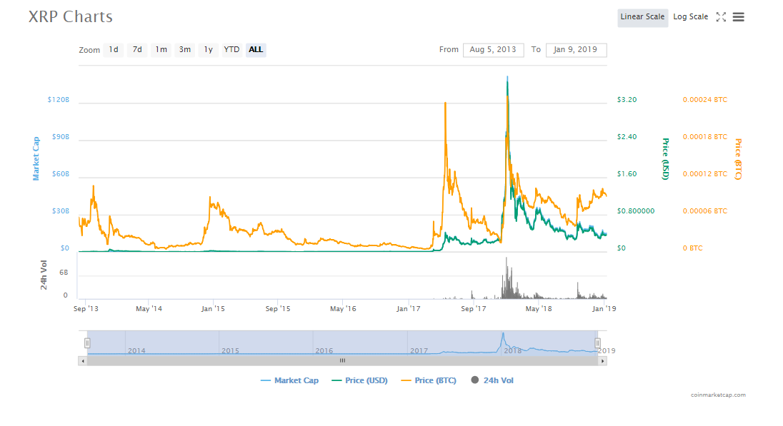This screenshot has height=426, width=783.
Task: Click the $60B market cap axis label
Action: (61, 174)
